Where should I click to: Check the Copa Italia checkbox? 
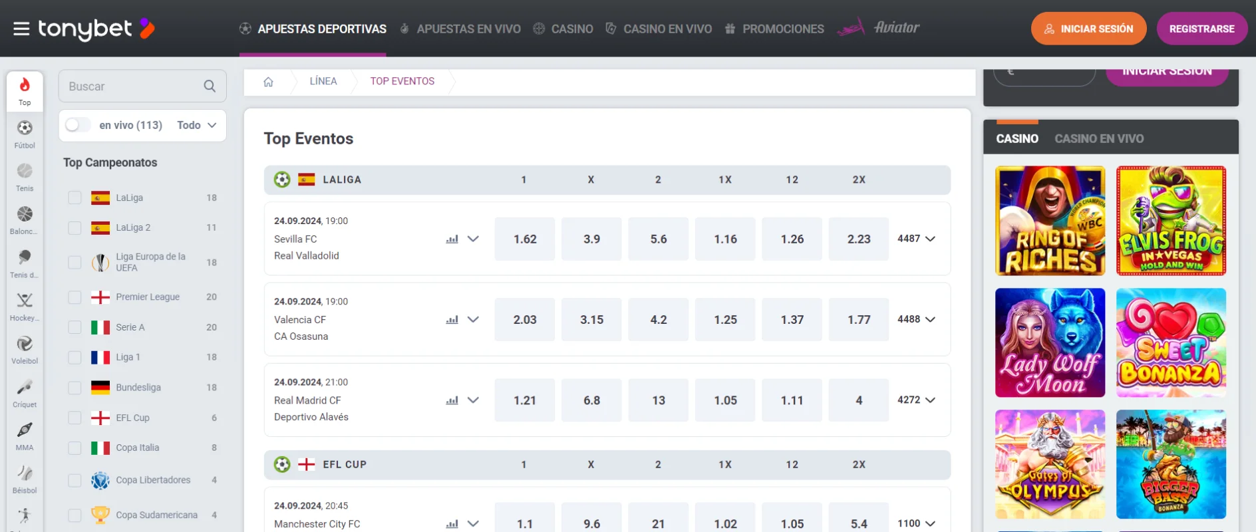pyautogui.click(x=75, y=448)
